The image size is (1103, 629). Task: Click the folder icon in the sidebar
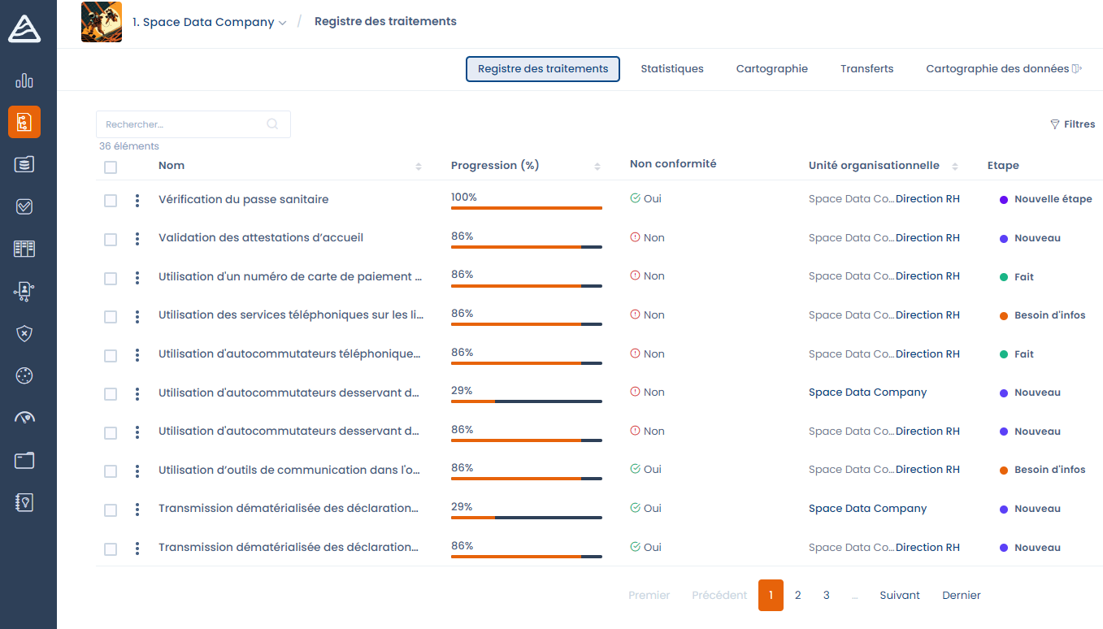(24, 461)
